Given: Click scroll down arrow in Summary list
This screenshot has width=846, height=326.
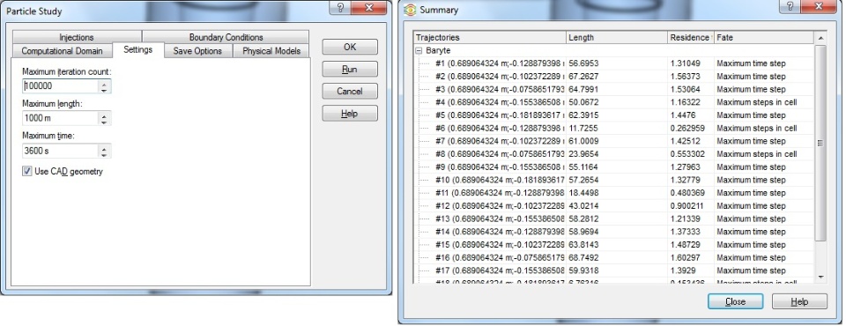Looking at the screenshot, I should 820,277.
